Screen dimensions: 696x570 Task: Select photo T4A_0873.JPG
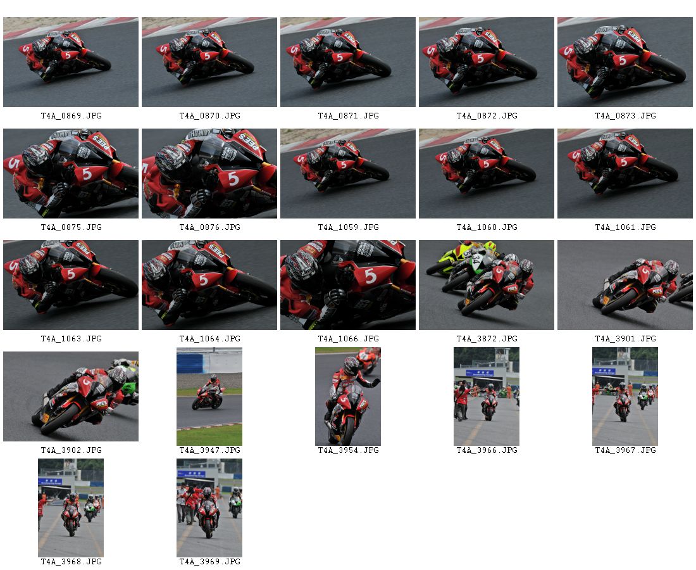tap(625, 62)
